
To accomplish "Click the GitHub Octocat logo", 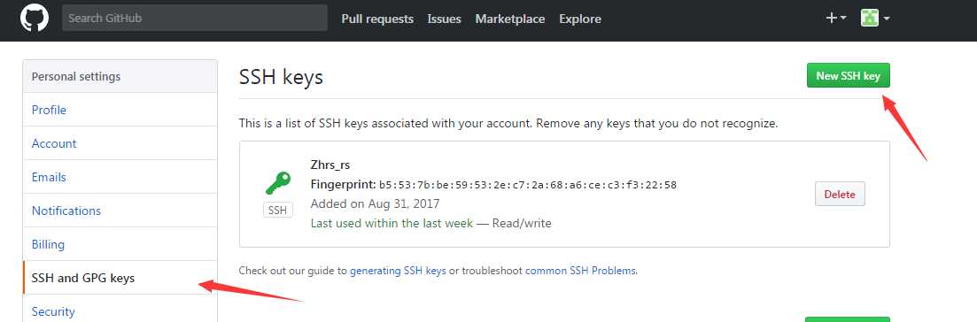I will click(35, 18).
